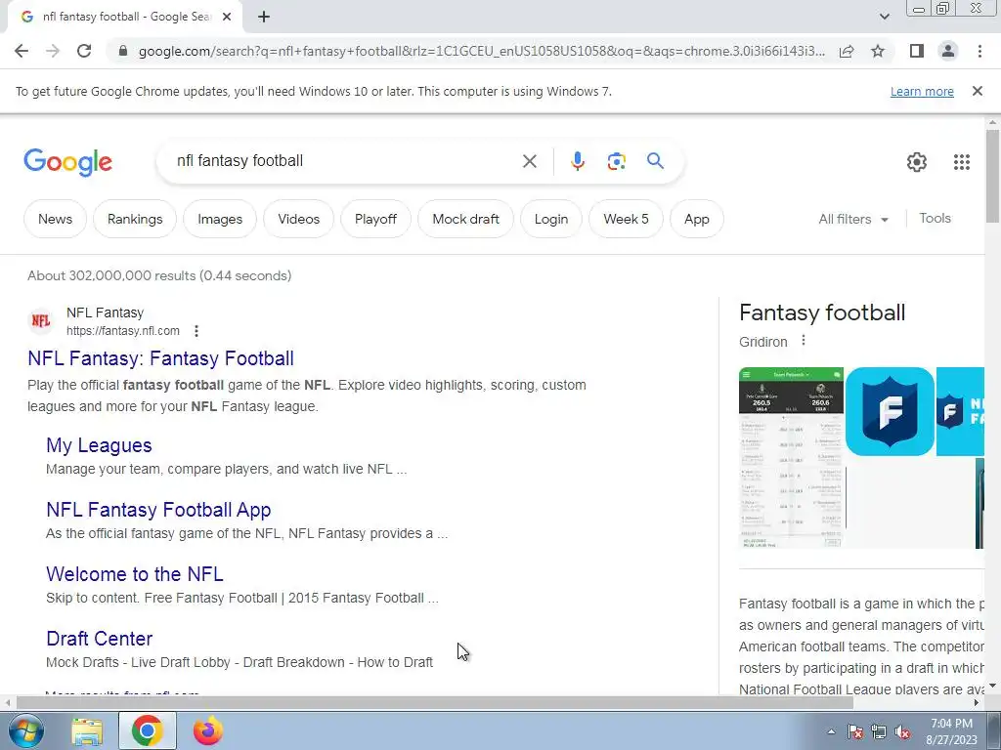Search by image with Lens icon
1001x750 pixels.
click(x=616, y=161)
